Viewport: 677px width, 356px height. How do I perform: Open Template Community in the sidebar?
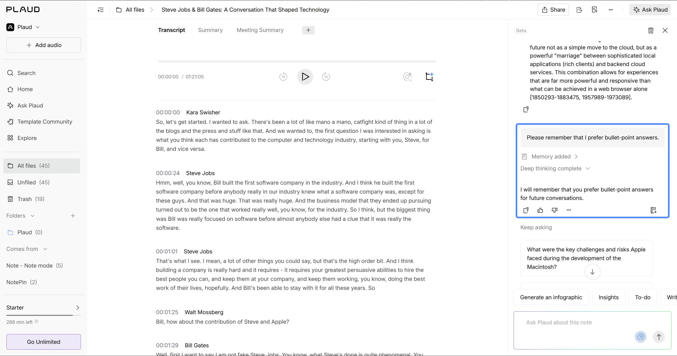tap(42, 122)
